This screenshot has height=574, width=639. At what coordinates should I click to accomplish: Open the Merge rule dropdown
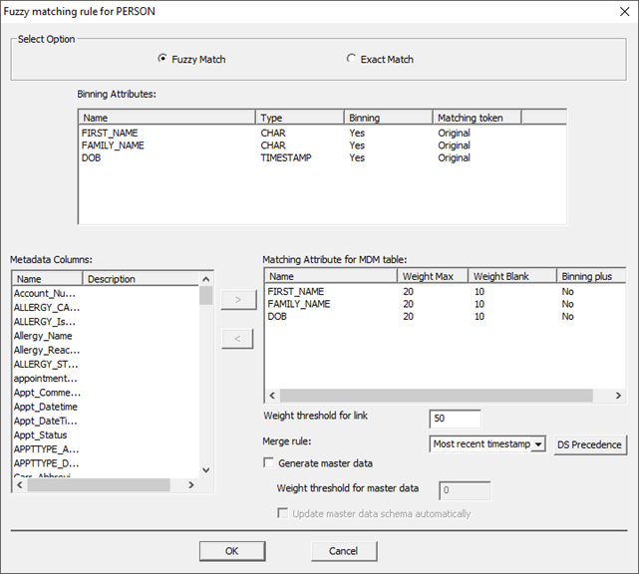coord(538,444)
